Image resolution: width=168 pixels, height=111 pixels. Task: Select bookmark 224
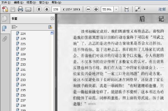(x=21, y=34)
